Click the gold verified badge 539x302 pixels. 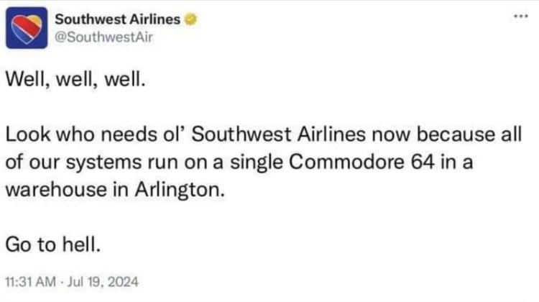190,19
